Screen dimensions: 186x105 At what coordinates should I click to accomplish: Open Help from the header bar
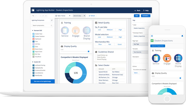click(146, 11)
